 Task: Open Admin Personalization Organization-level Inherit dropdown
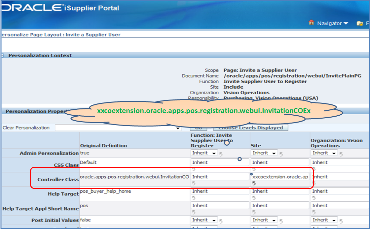pyautogui.click(x=324, y=153)
